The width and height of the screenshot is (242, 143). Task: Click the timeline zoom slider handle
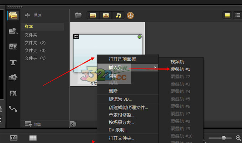click(224, 138)
